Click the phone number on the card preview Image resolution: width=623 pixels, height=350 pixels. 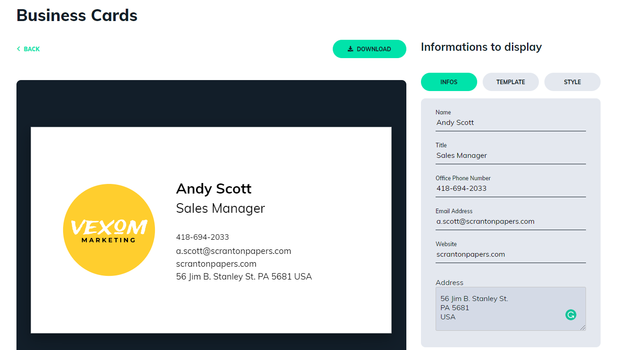202,237
